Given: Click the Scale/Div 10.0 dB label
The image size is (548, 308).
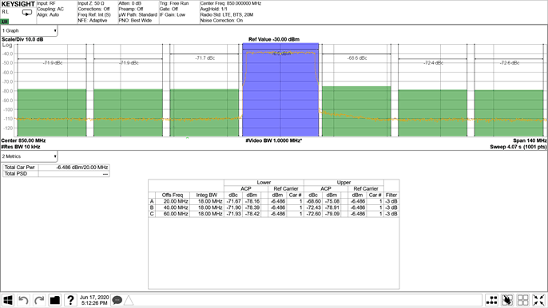Looking at the screenshot, I should (x=22, y=39).
